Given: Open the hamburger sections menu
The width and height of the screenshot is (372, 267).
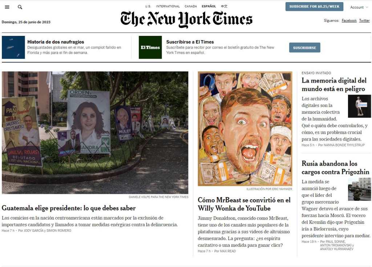Looking at the screenshot, I should [x=7, y=7].
